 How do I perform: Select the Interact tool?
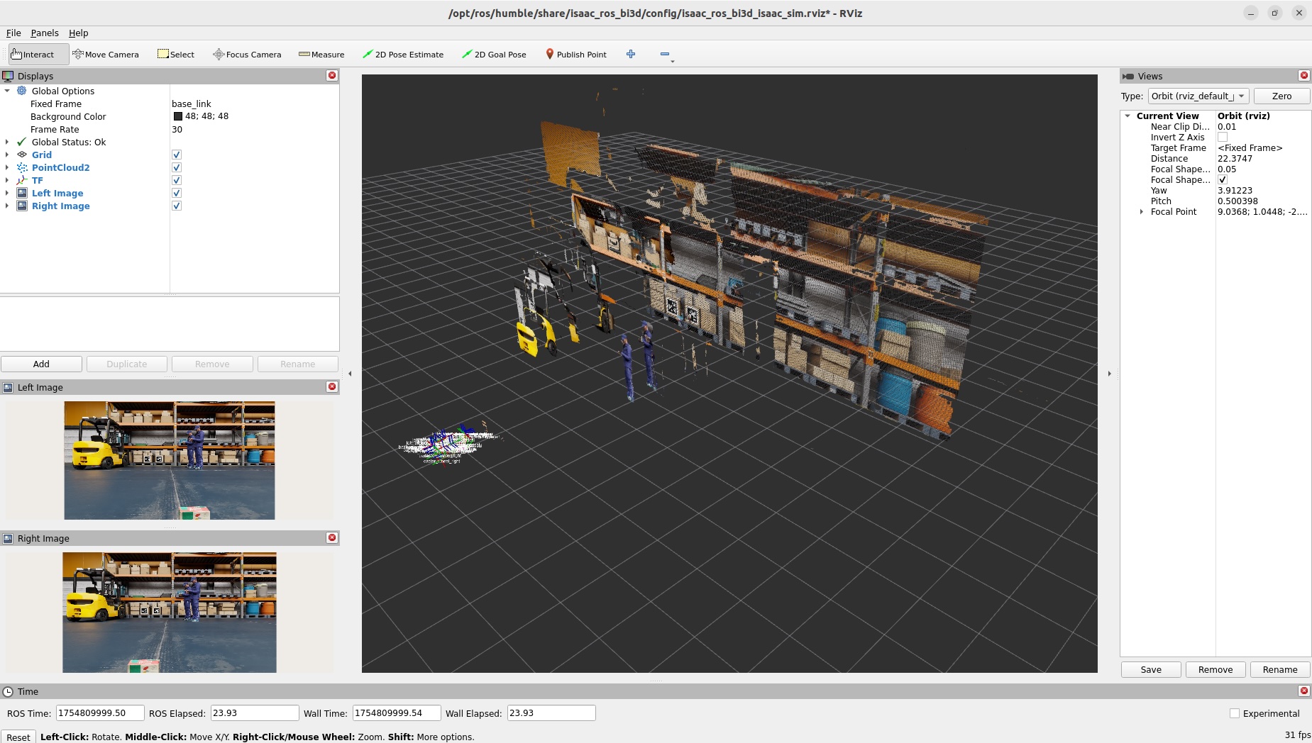(38, 55)
